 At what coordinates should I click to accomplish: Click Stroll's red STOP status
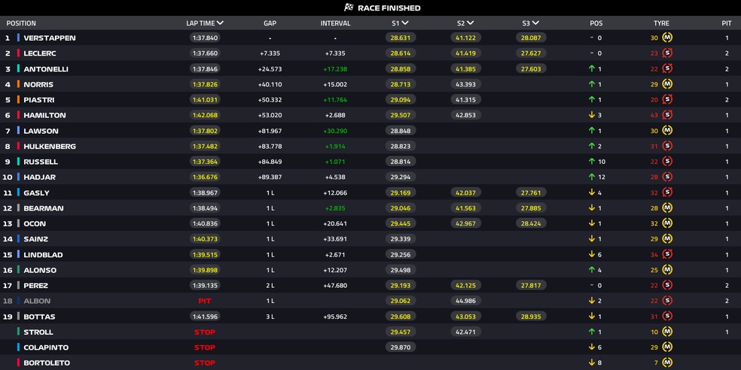click(x=205, y=332)
